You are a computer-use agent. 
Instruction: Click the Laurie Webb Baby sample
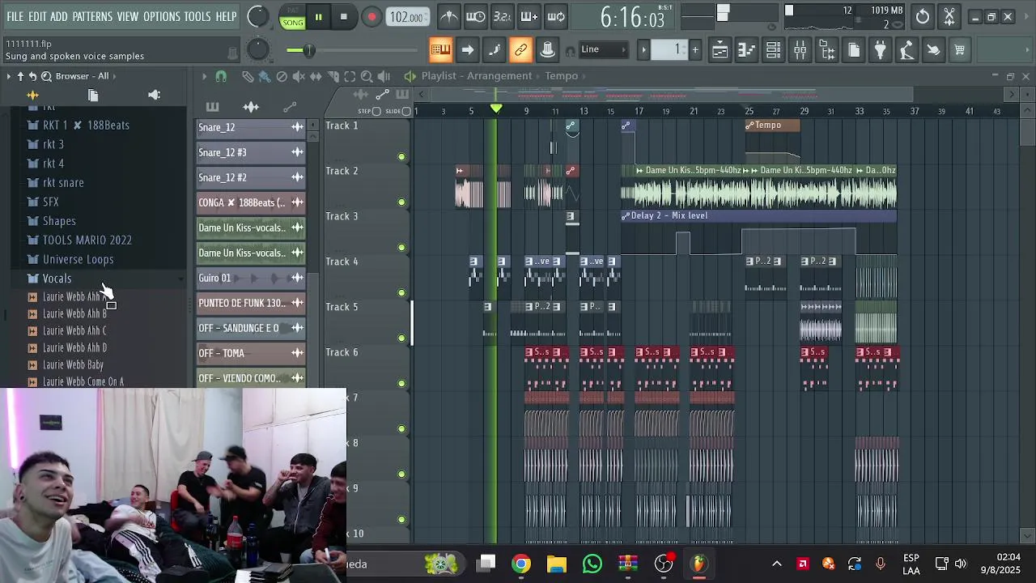[73, 365]
